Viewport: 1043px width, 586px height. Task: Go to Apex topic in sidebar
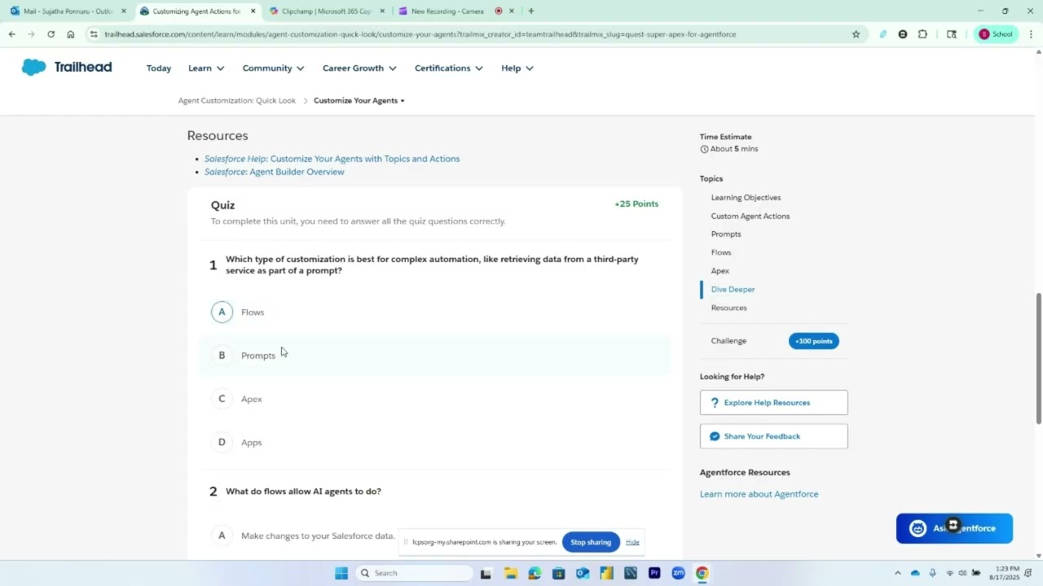[x=720, y=271]
